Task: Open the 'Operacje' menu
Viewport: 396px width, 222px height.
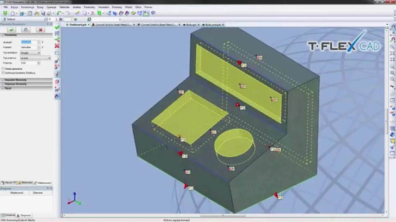Action: (51, 7)
